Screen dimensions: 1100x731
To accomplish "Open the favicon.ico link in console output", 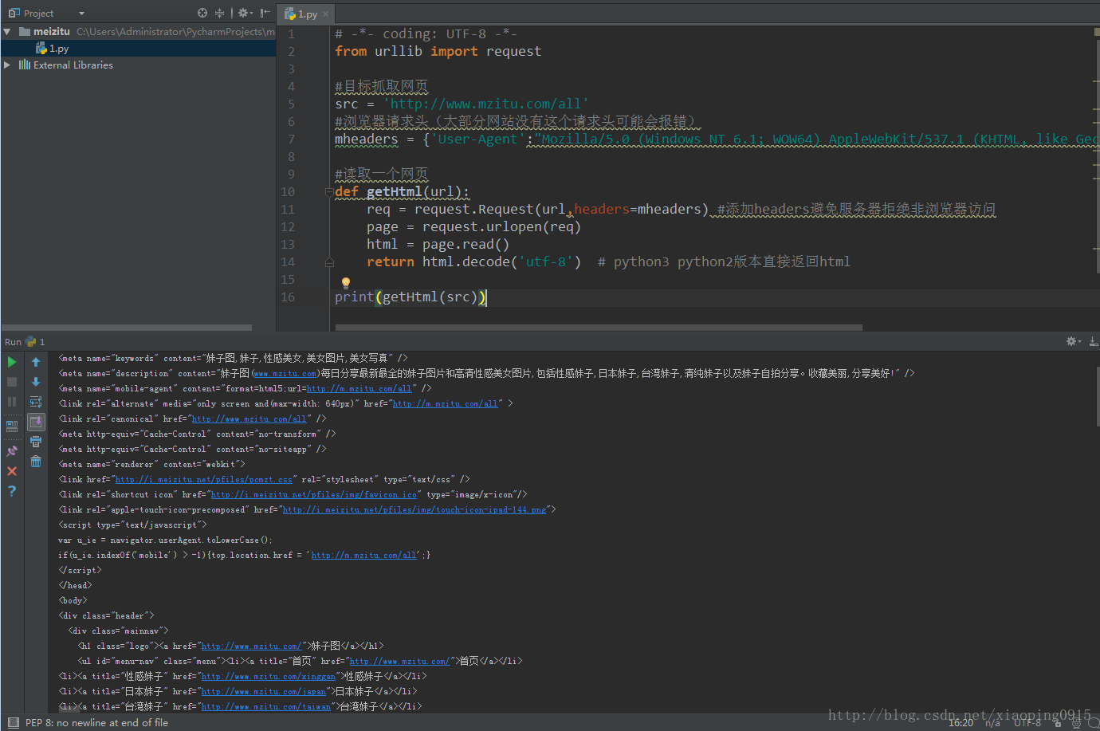I will [x=315, y=494].
